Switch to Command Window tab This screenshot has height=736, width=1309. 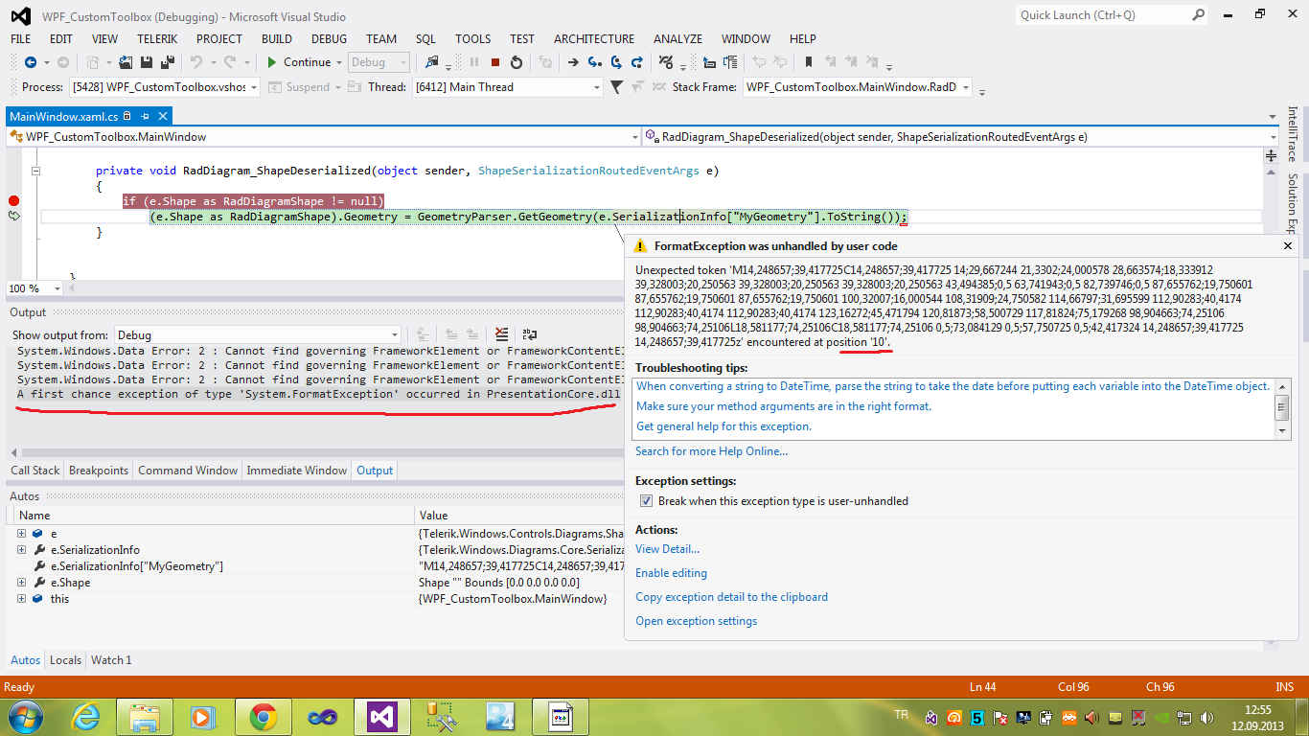coord(188,471)
